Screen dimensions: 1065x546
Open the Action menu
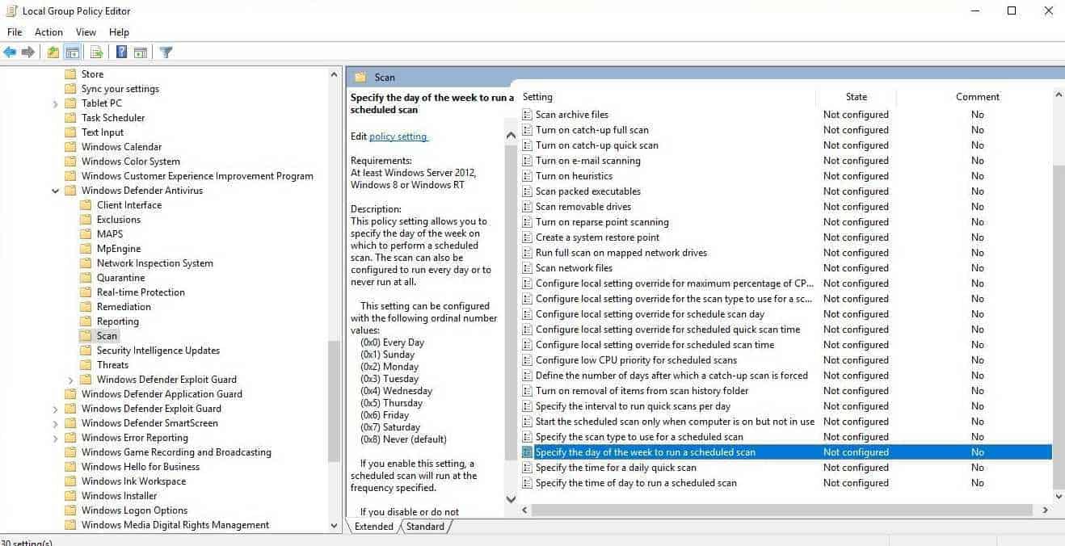[48, 32]
